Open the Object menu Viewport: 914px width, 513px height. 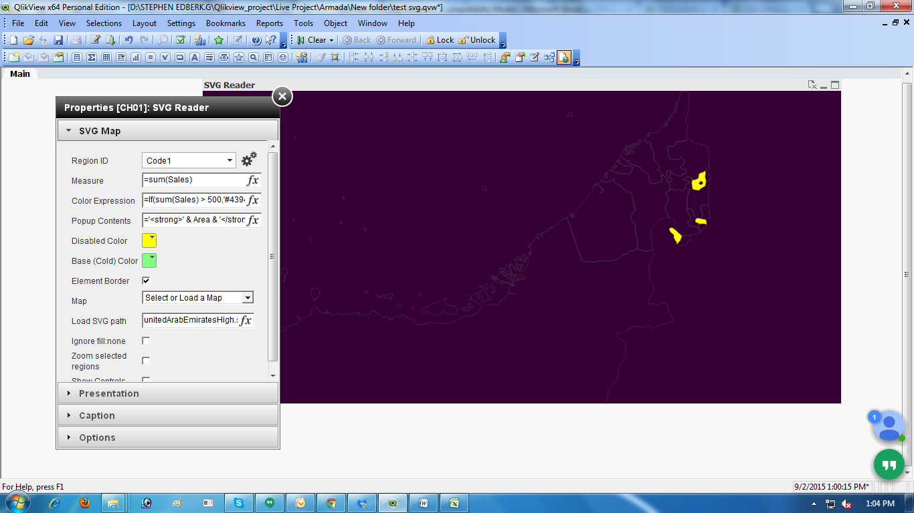(x=336, y=23)
